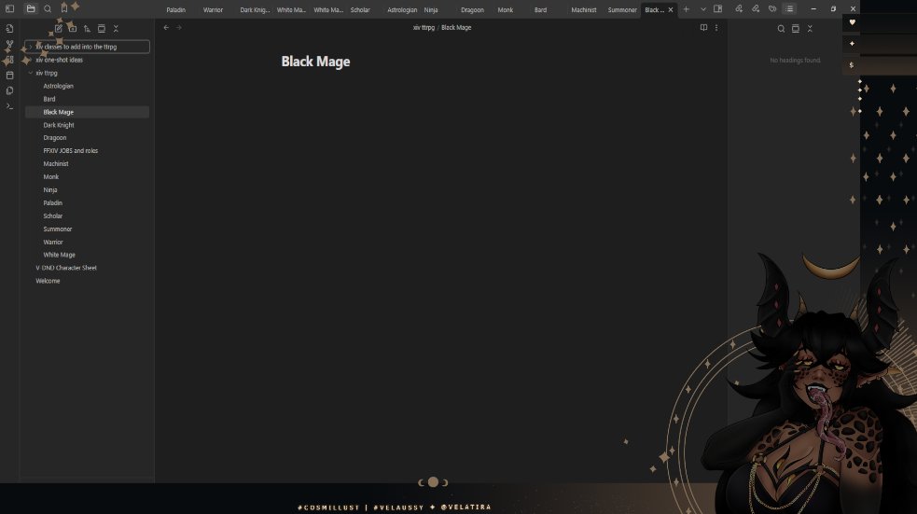Toggle the right sidebar panel icon
917x514 pixels.
point(718,9)
